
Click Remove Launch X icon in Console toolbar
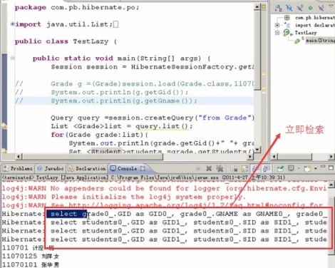(x=209, y=168)
